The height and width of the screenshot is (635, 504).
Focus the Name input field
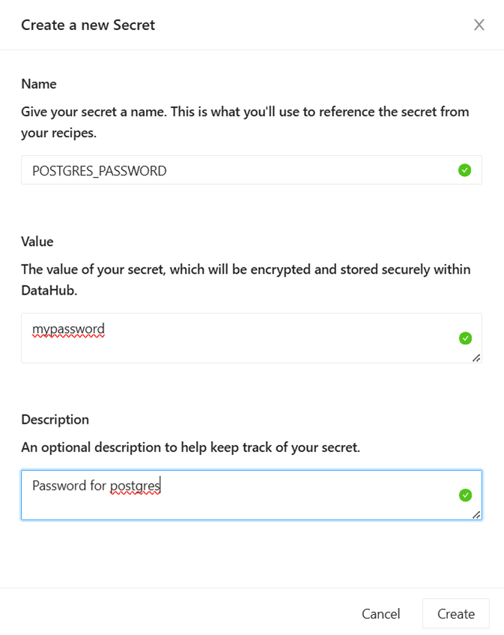tap(240, 171)
